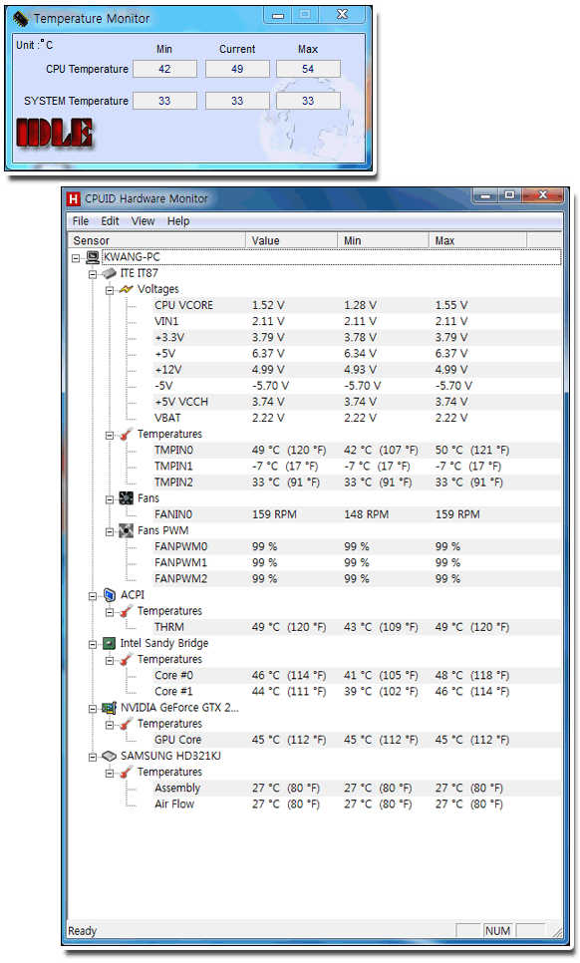Click the ACPI node icon
Image resolution: width=580 pixels, height=963 pixels.
(x=110, y=595)
